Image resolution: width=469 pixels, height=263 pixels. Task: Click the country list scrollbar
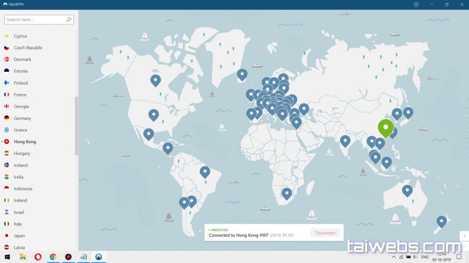click(76, 126)
